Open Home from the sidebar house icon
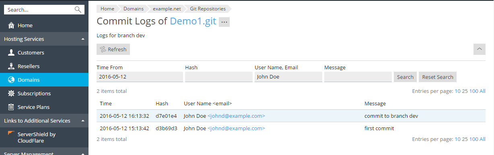 (x=11, y=25)
